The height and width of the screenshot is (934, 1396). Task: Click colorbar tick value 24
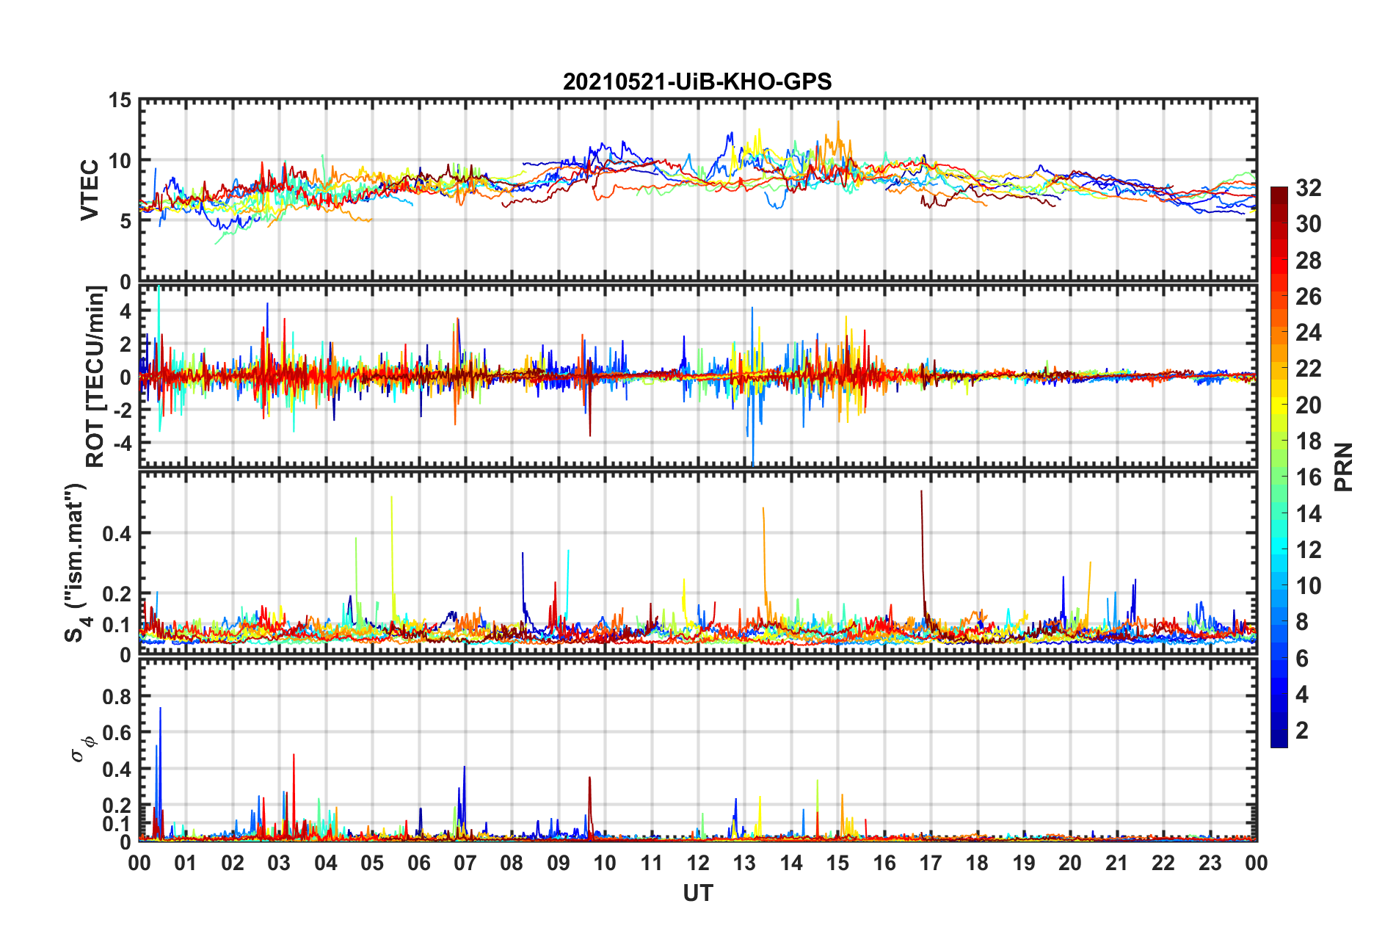[x=1308, y=333]
